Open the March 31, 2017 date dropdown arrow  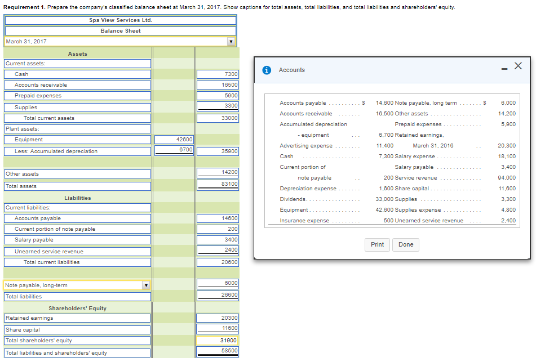point(231,42)
